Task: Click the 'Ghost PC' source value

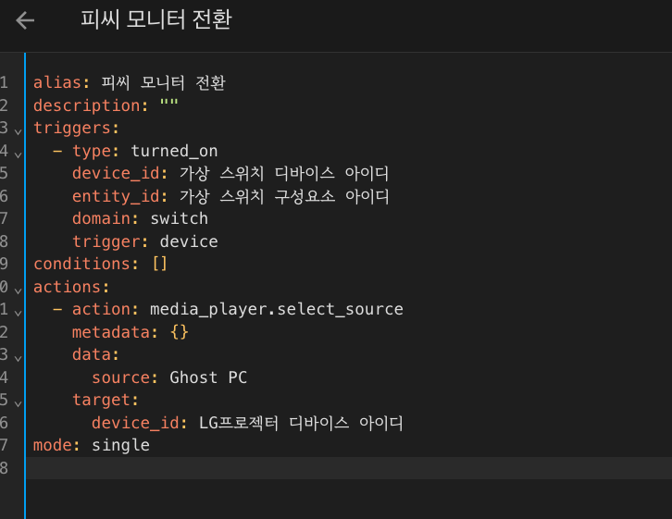Action: coord(208,377)
